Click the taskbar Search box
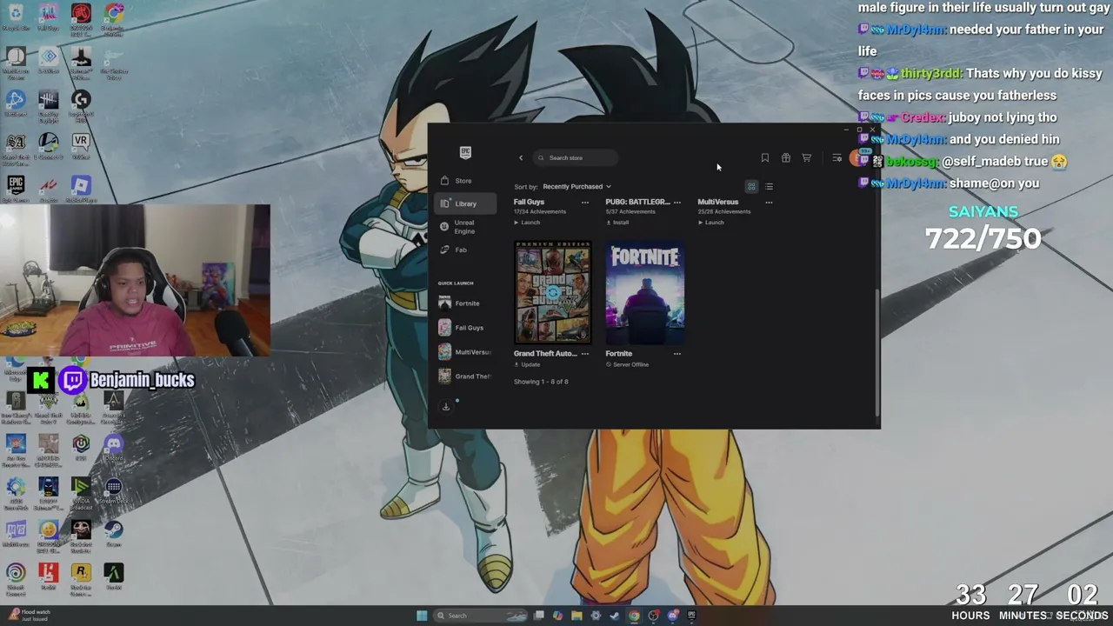The height and width of the screenshot is (626, 1113). 482,616
